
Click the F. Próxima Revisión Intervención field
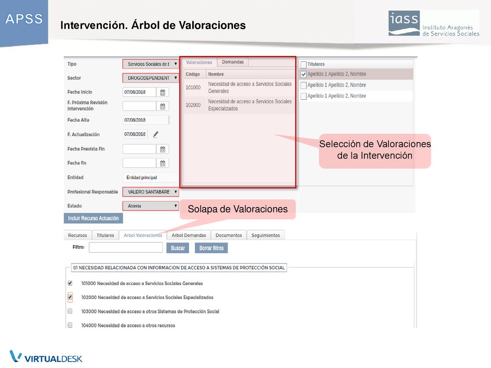[x=140, y=106]
